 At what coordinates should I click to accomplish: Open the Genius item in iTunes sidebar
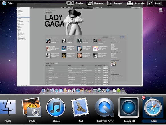[x=20, y=28]
